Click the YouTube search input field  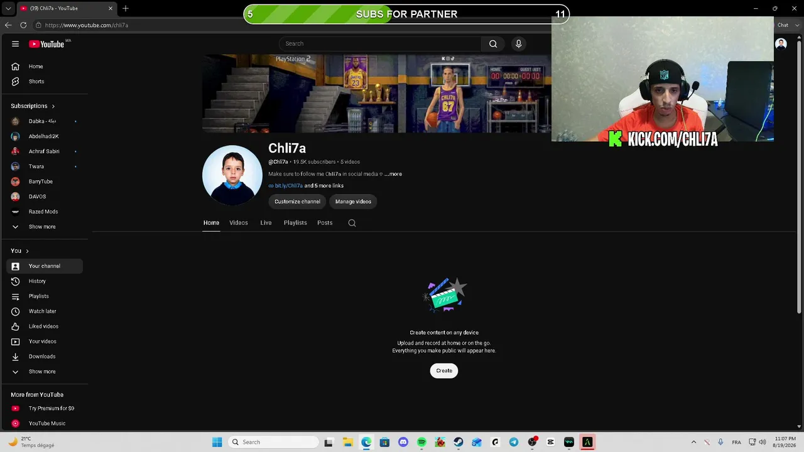pyautogui.click(x=380, y=44)
